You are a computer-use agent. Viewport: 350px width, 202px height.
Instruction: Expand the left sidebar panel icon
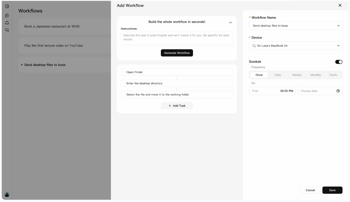tap(7, 6)
